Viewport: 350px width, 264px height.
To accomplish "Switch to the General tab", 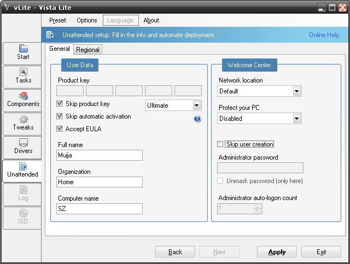I will (x=60, y=49).
